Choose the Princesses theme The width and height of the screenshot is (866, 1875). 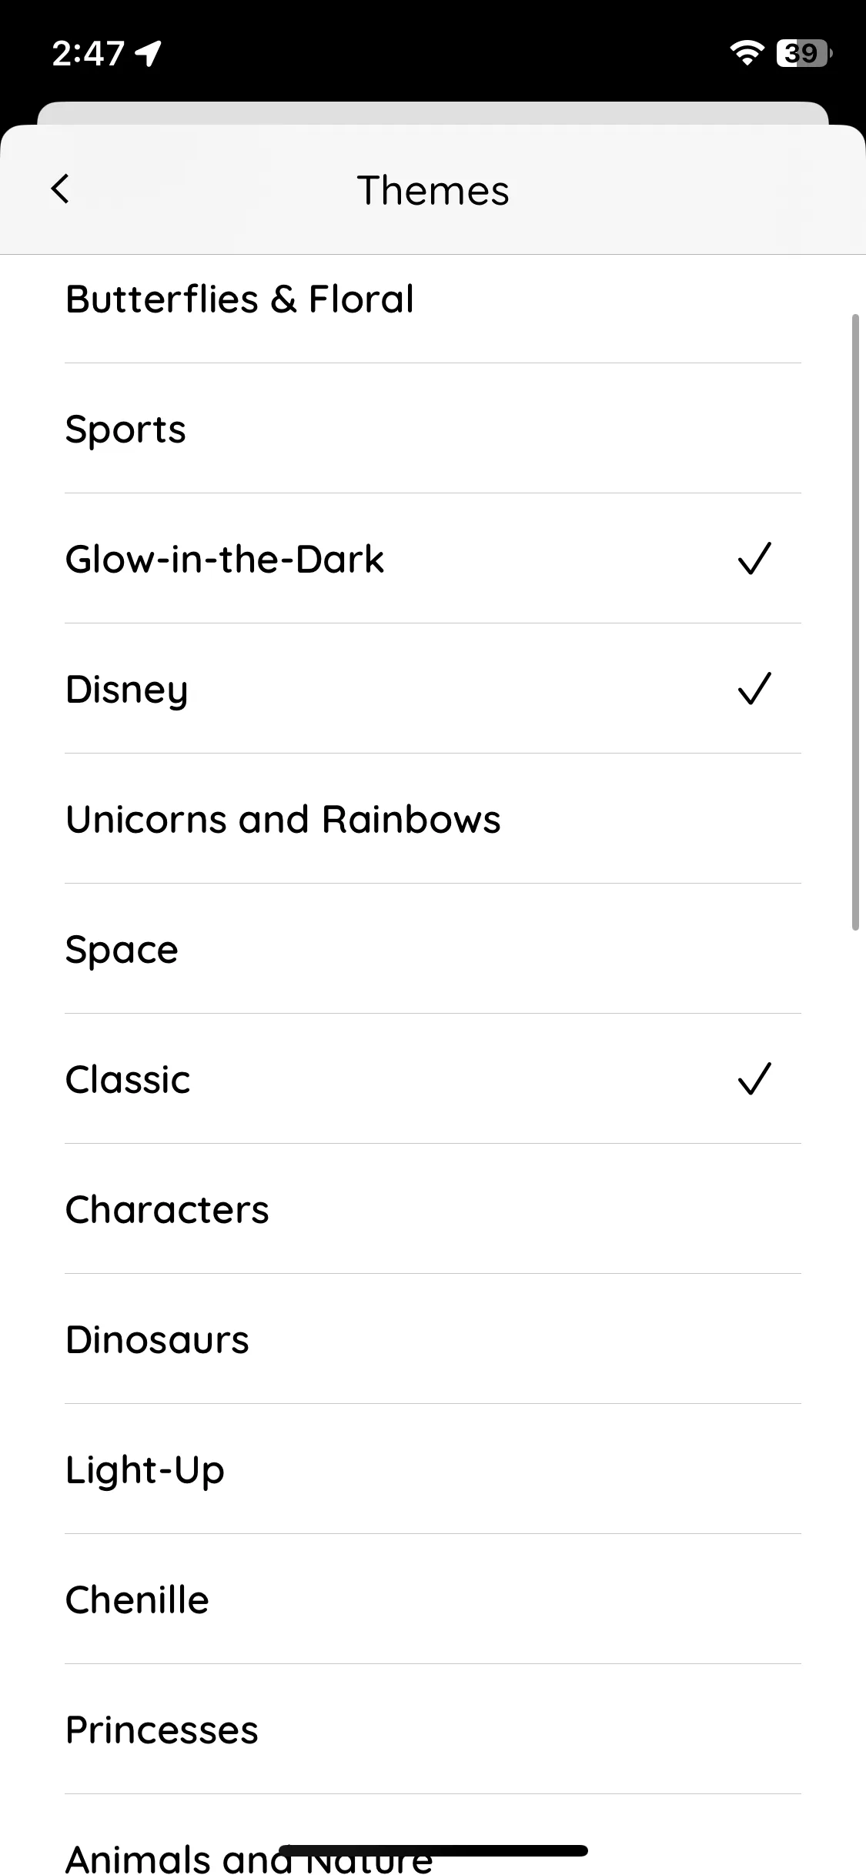click(x=433, y=1730)
